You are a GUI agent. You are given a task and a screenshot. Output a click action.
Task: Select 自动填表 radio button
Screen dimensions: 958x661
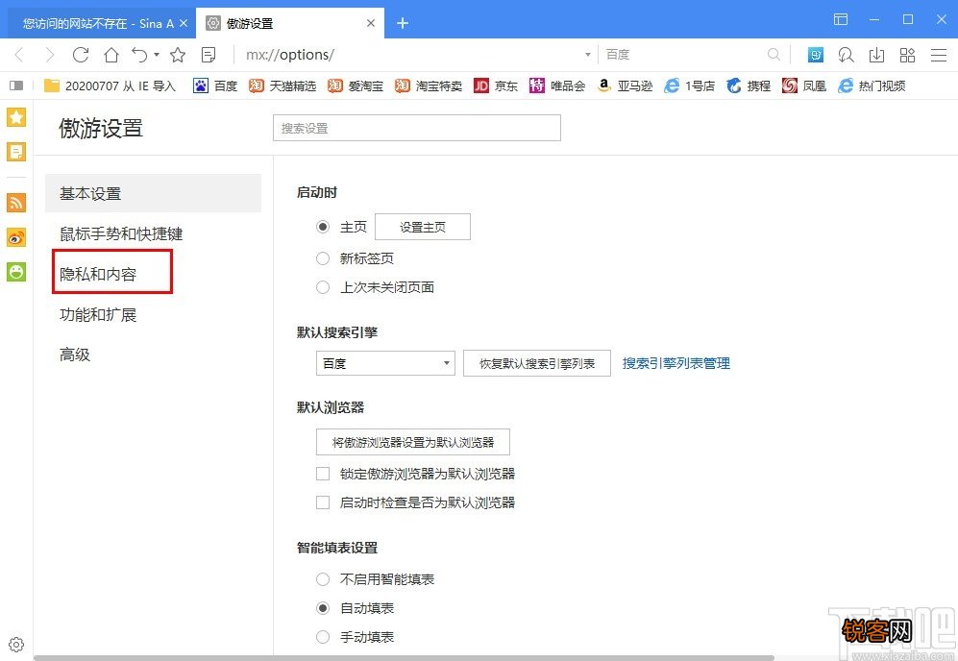pos(323,608)
